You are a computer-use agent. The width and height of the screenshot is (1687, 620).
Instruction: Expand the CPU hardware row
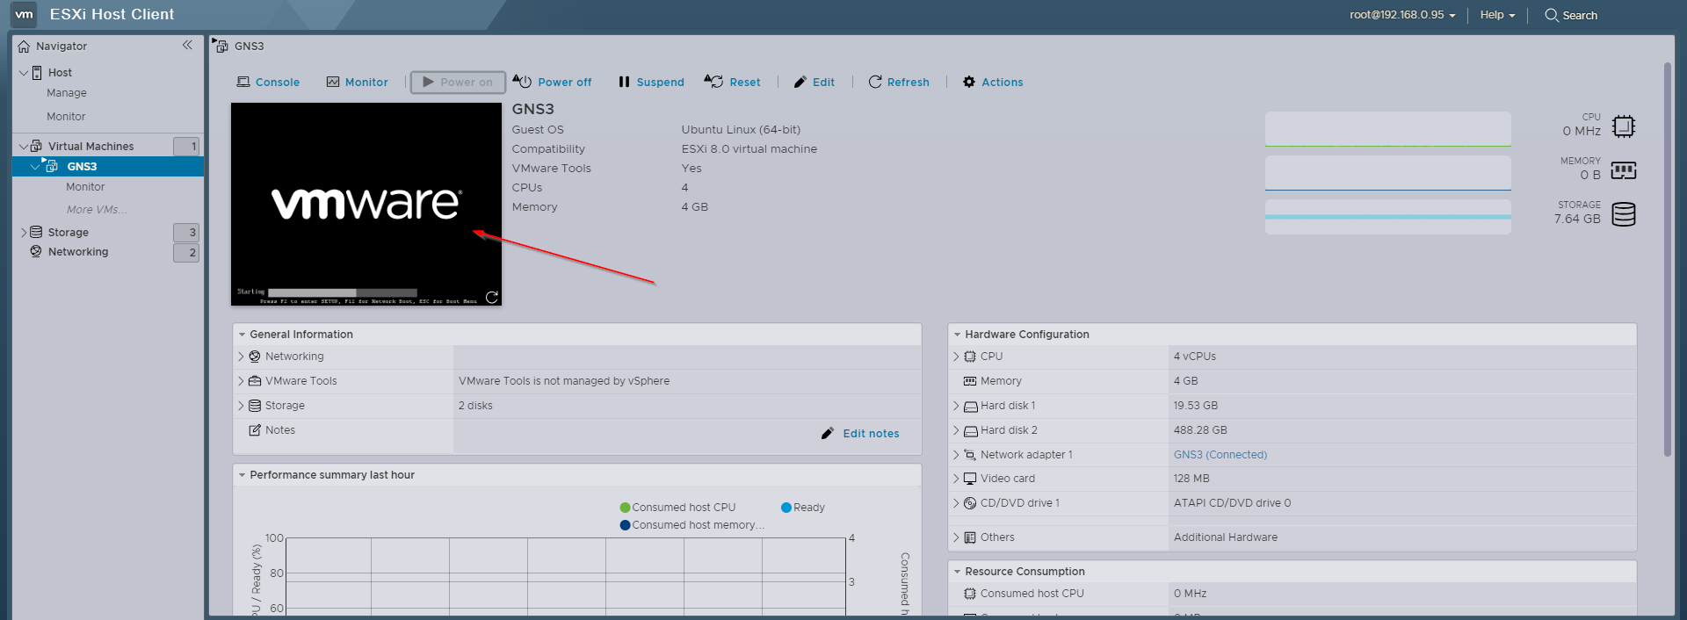956,357
